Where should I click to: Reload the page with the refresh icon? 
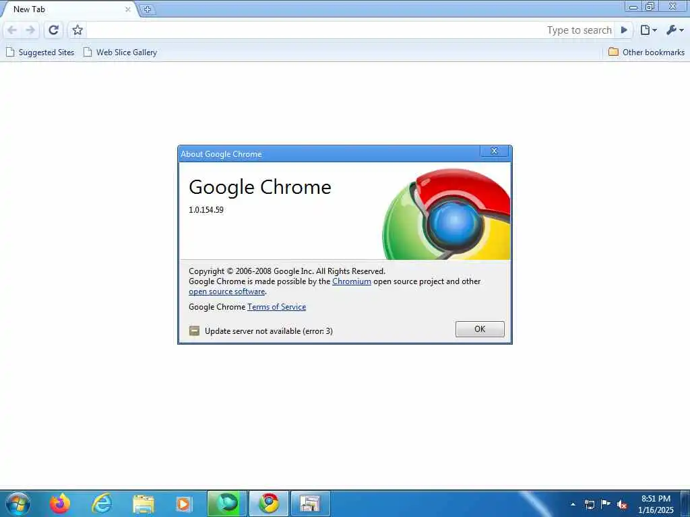[54, 30]
